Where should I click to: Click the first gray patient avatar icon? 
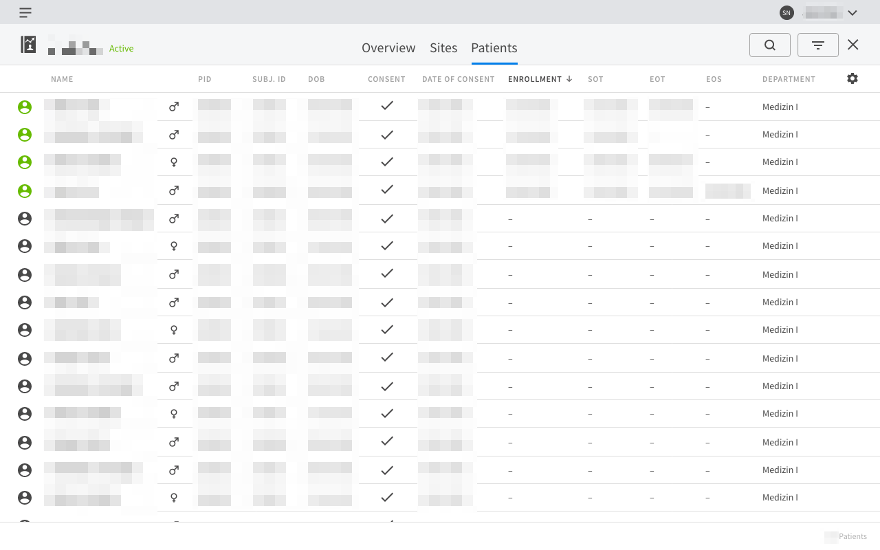click(x=25, y=219)
